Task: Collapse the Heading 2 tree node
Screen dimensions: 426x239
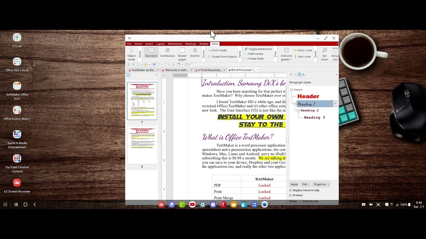Action: [298, 111]
